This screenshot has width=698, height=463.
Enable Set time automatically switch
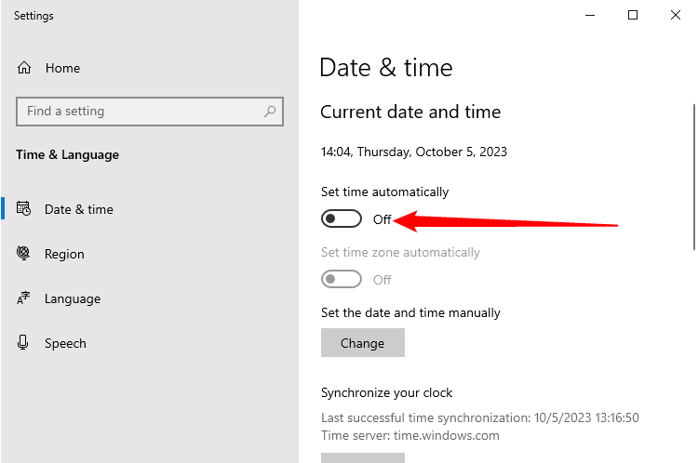click(x=341, y=218)
